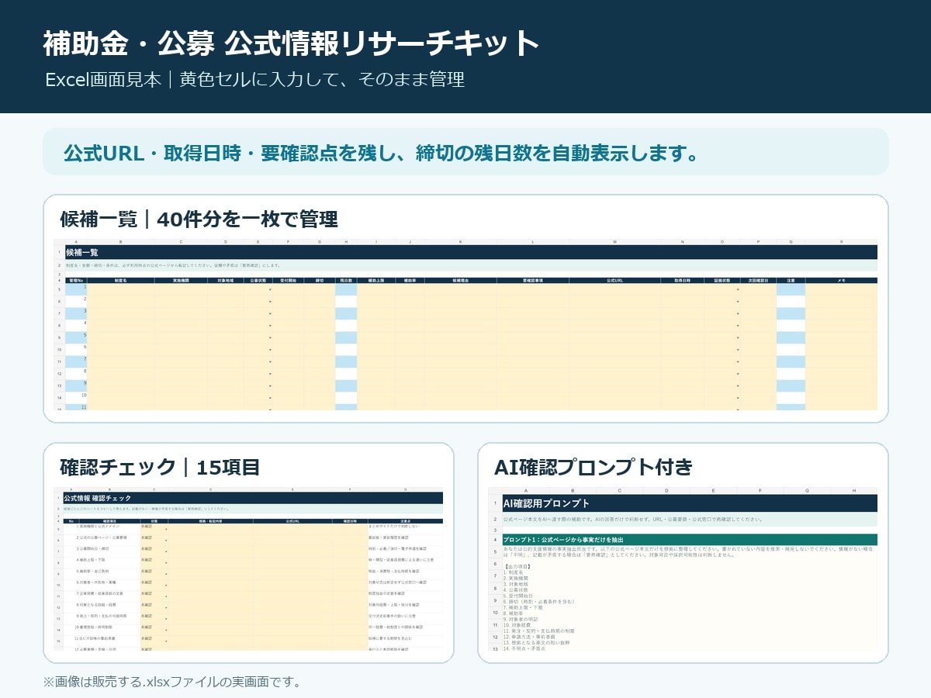Click the footnote about the .xlsx file
The image size is (931, 698).
click(171, 682)
